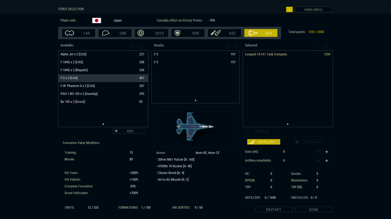
Task: Select F-2 x 2 [CAS] row
Action: [x=103, y=78]
